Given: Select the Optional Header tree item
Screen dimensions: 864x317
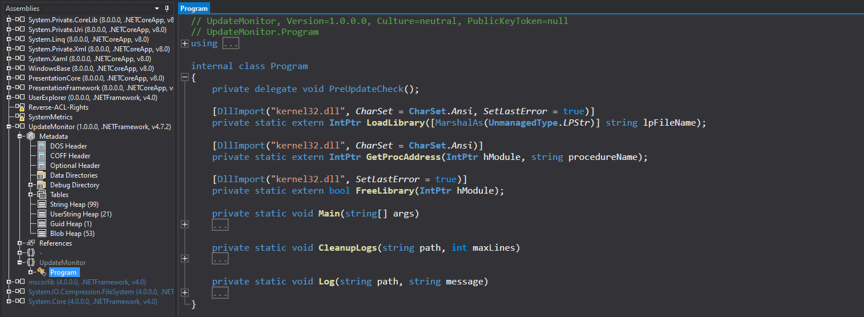Looking at the screenshot, I should (x=75, y=166).
